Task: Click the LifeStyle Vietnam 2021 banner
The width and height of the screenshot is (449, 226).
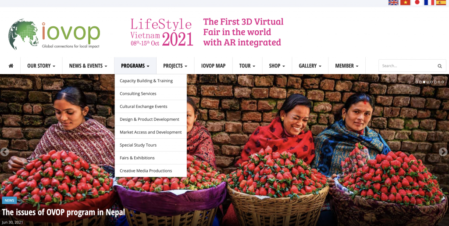Action: pyautogui.click(x=207, y=32)
